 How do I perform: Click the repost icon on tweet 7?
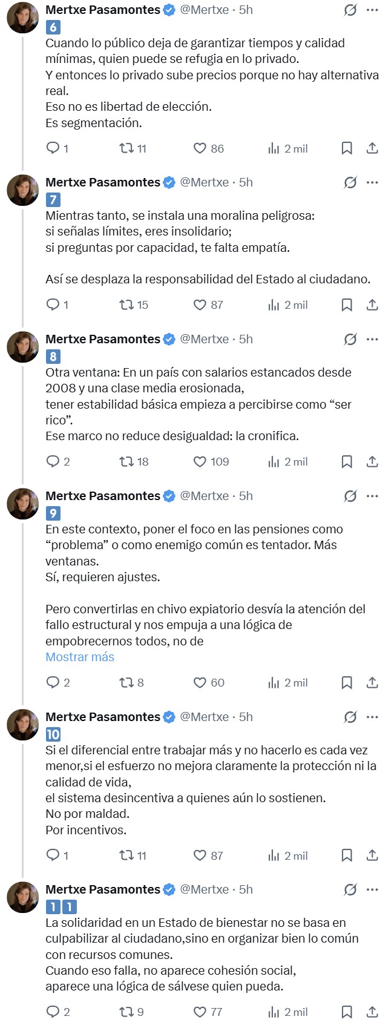pyautogui.click(x=127, y=305)
